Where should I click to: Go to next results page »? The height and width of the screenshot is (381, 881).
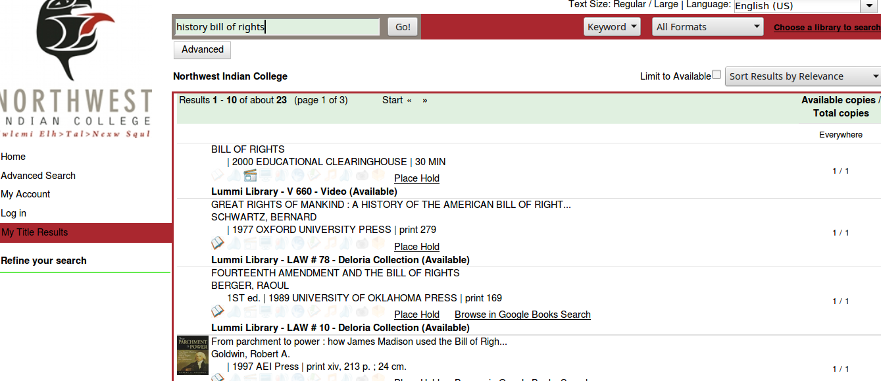[x=425, y=100]
